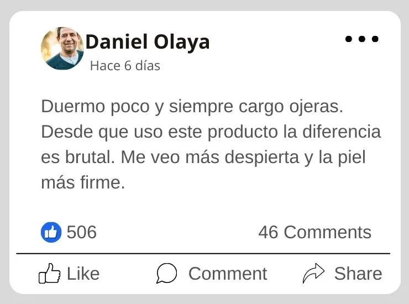Open the Daniel Olaya profile name link

pyautogui.click(x=148, y=41)
